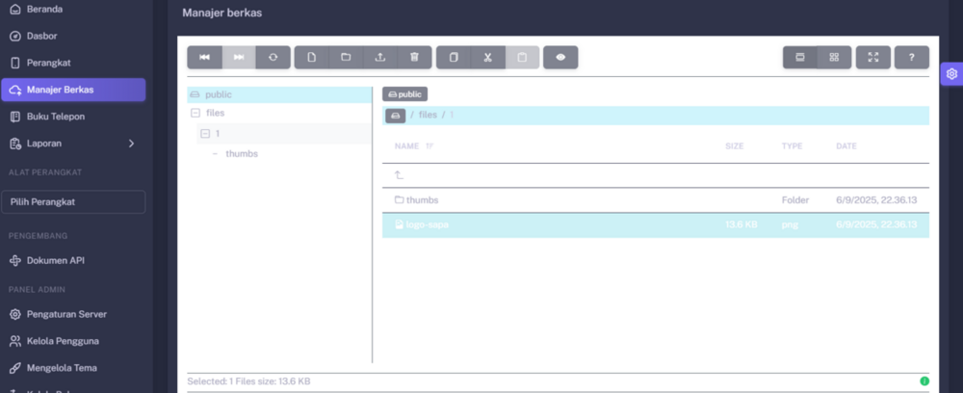Switch to grid view layout
This screenshot has width=963, height=393.
pyautogui.click(x=834, y=57)
